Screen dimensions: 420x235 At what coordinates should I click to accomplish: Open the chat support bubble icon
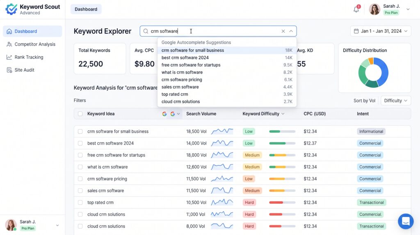pos(406,221)
